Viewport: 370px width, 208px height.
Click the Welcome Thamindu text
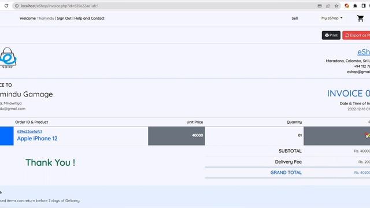click(x=37, y=18)
